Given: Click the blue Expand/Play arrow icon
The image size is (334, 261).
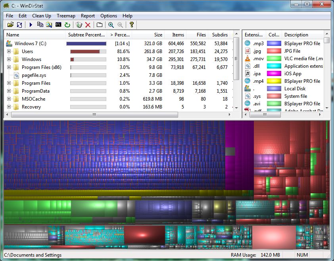Looking at the screenshot, I should coord(31,25).
